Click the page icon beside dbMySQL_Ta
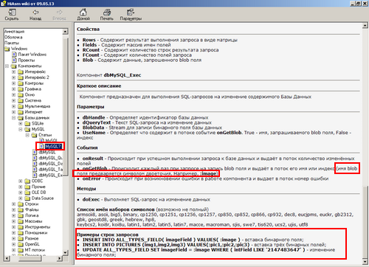Image resolution: width=369 pixels, height=267 pixels. 35,170
